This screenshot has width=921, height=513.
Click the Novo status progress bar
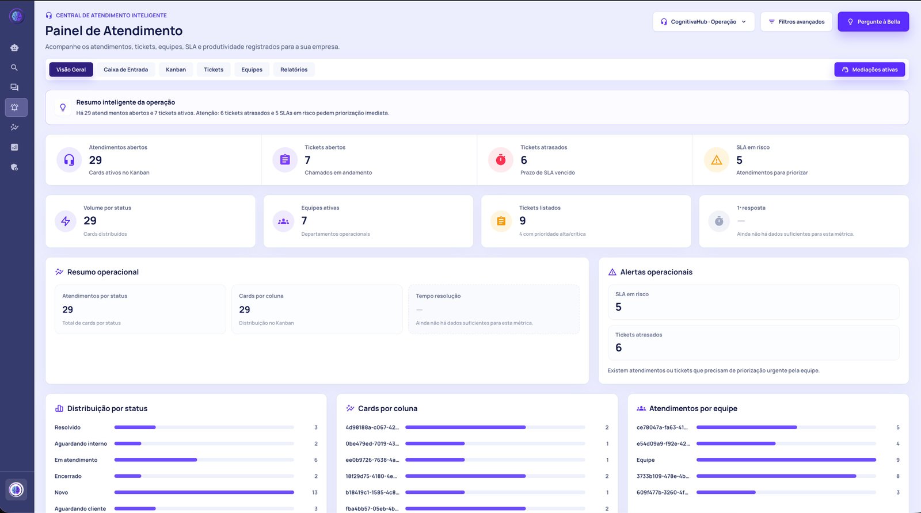(204, 492)
